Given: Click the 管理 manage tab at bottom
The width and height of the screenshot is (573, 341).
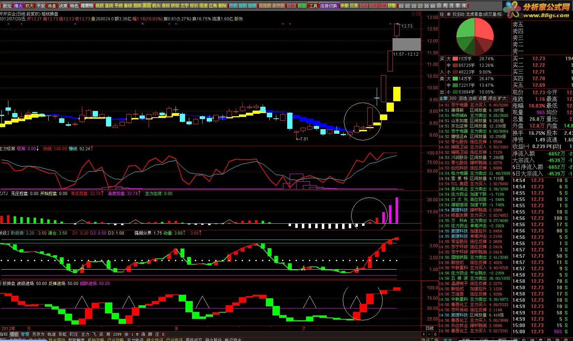Looking at the screenshot, I should (25, 334).
